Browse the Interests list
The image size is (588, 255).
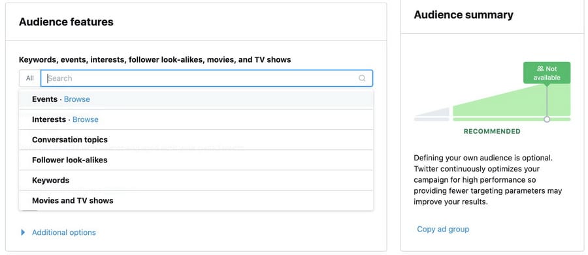(86, 119)
